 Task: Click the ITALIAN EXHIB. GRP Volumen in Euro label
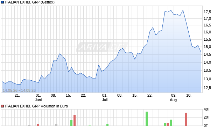[x=36, y=106]
